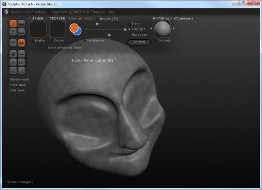Select the Fill tool marked F

coord(13,32)
